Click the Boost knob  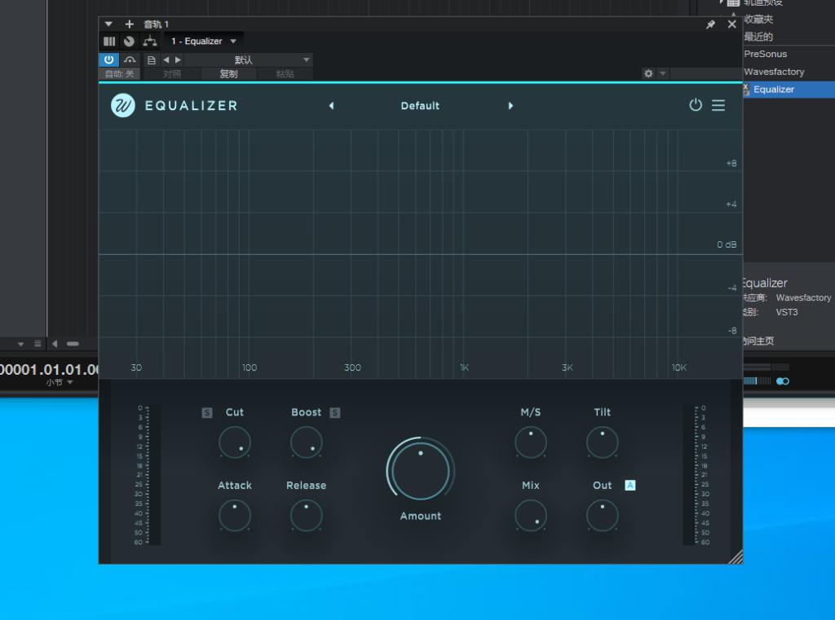click(x=307, y=442)
